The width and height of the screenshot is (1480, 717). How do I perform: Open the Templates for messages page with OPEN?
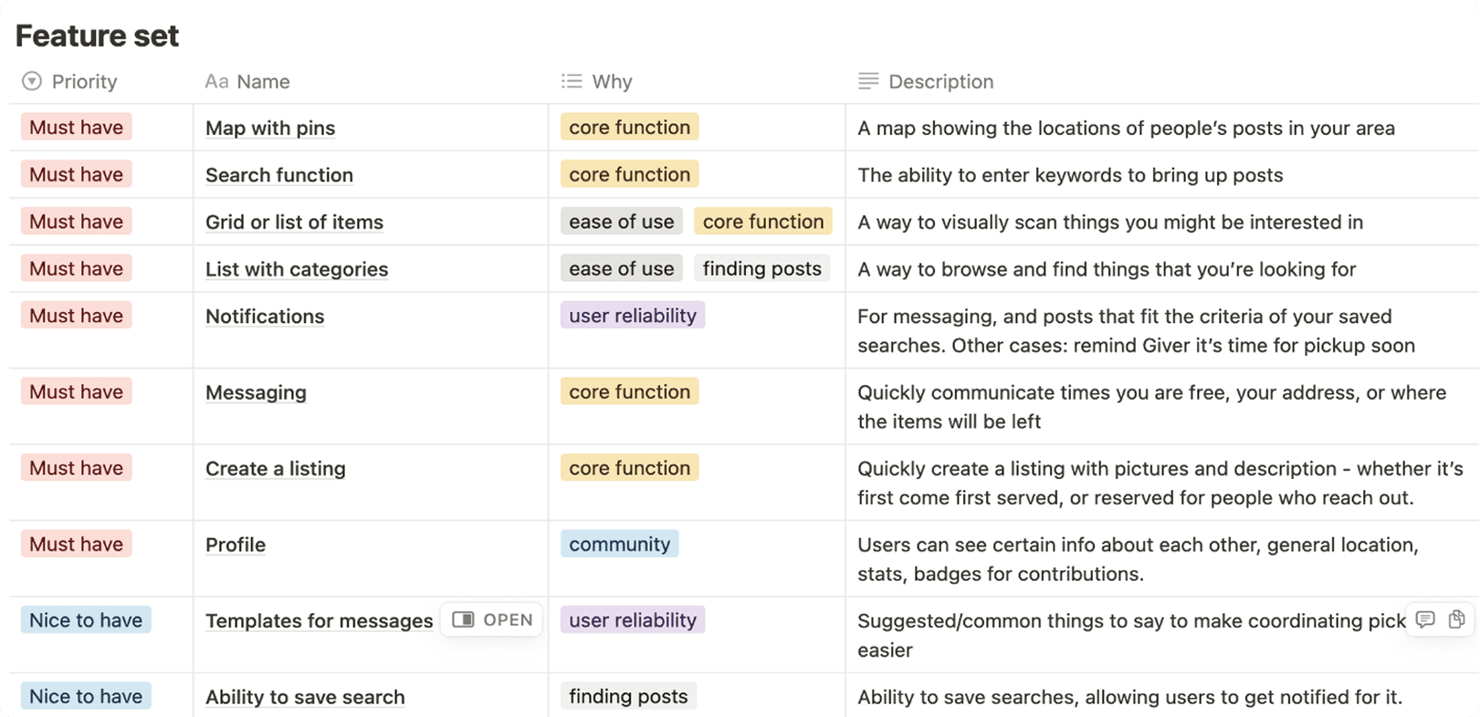[492, 620]
